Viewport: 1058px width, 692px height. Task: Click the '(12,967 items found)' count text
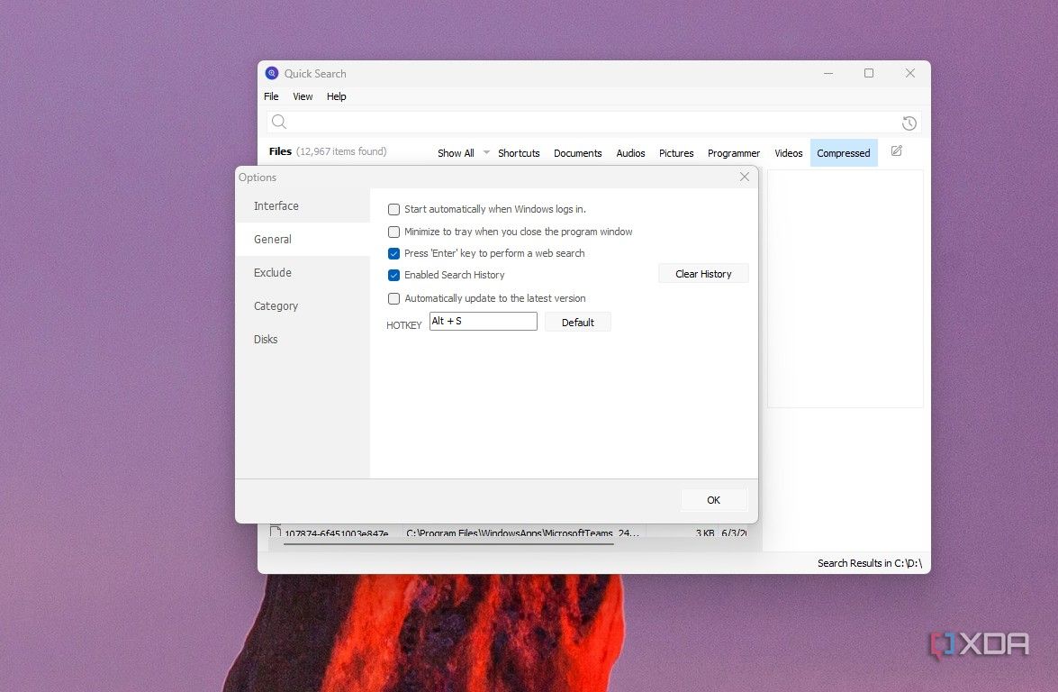coord(341,151)
